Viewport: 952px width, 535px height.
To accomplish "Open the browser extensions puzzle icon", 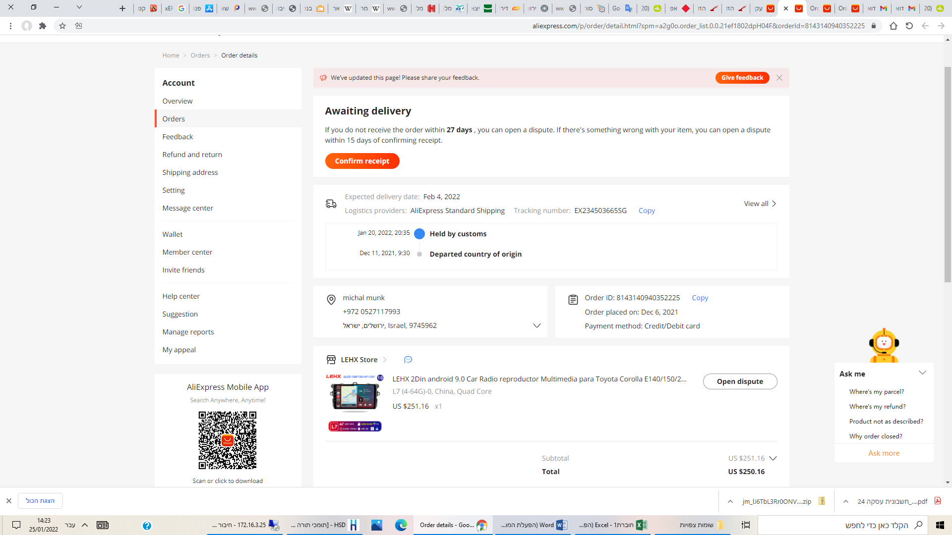I will 43,26.
